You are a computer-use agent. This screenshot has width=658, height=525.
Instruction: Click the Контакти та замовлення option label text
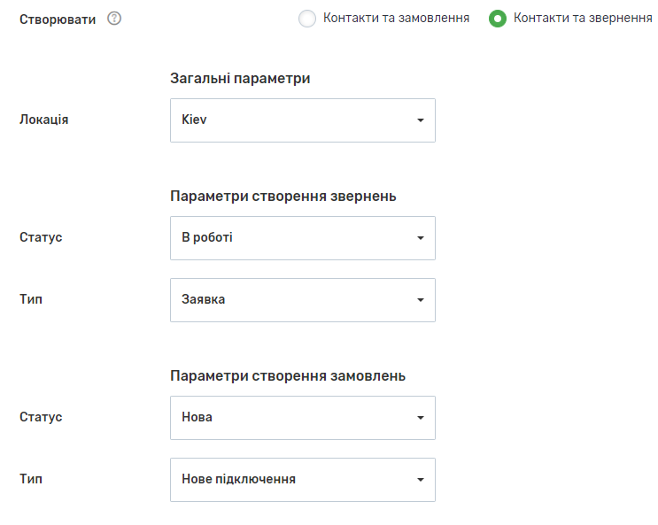pos(396,18)
